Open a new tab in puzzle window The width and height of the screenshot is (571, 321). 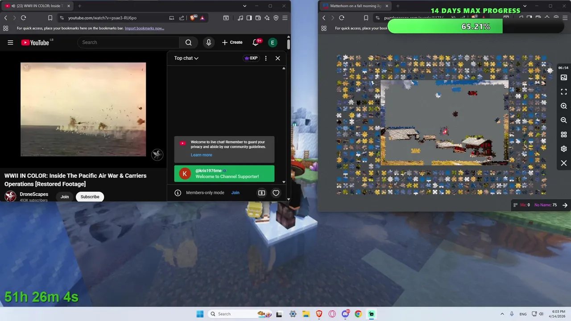click(397, 6)
